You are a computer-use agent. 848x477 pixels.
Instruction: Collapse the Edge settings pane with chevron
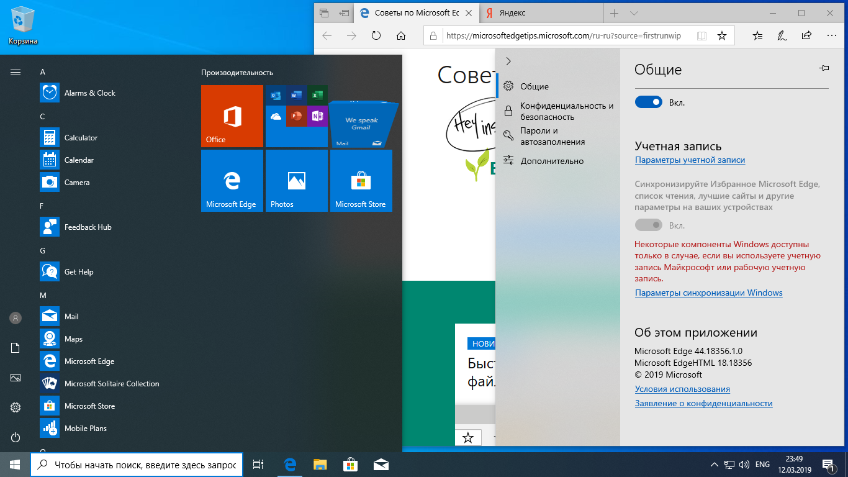click(x=508, y=61)
